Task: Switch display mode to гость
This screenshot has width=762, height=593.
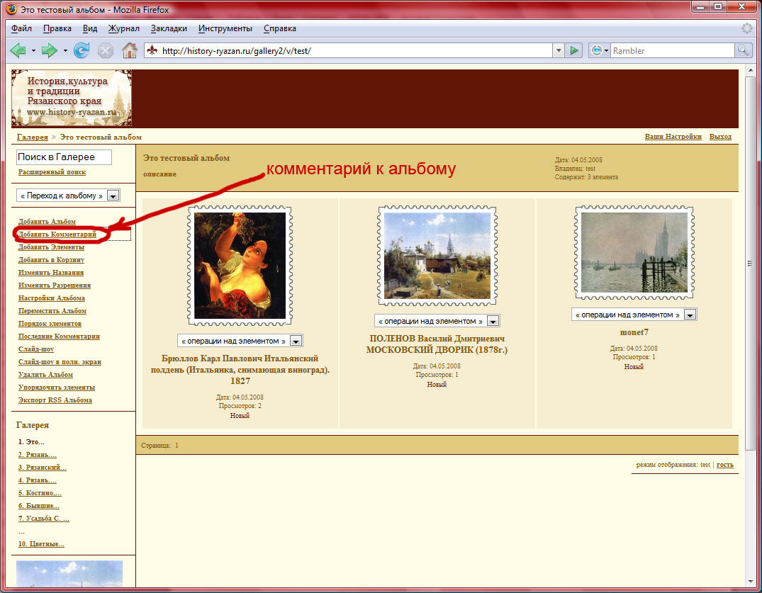Action: coord(725,465)
